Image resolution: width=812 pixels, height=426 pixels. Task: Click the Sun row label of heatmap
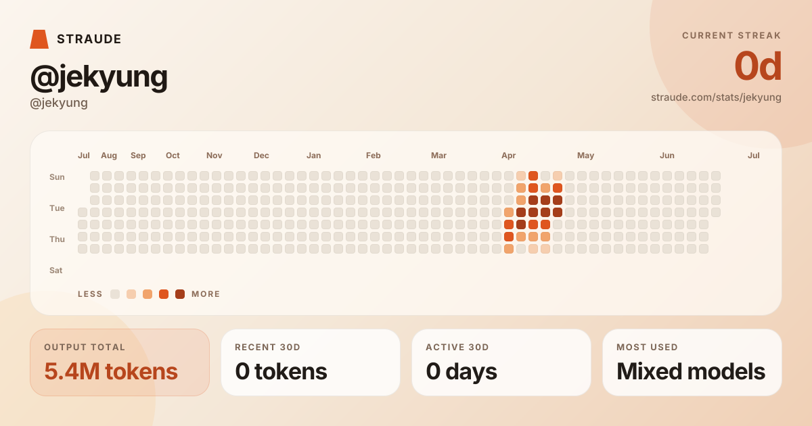tap(57, 177)
